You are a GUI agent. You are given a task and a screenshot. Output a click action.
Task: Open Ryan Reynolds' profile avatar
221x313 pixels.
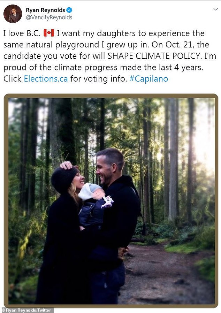[13, 14]
